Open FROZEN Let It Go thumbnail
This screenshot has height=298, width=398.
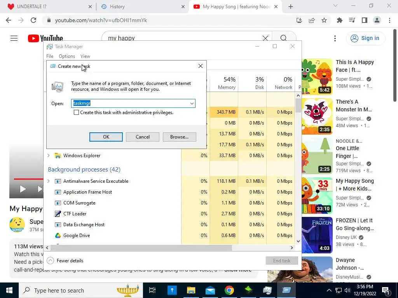point(317,235)
